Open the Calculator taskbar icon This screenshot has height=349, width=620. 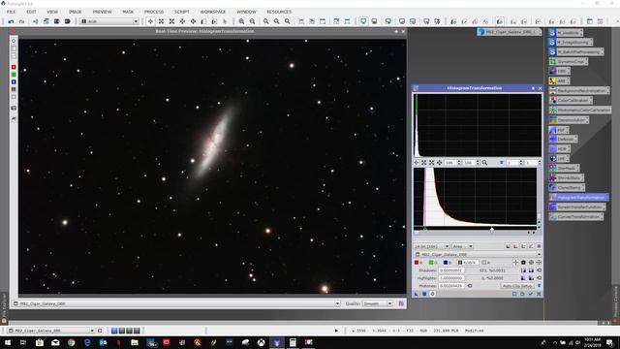(x=293, y=342)
